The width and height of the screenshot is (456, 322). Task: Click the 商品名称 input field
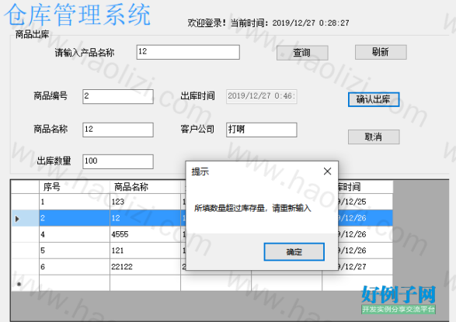click(118, 130)
